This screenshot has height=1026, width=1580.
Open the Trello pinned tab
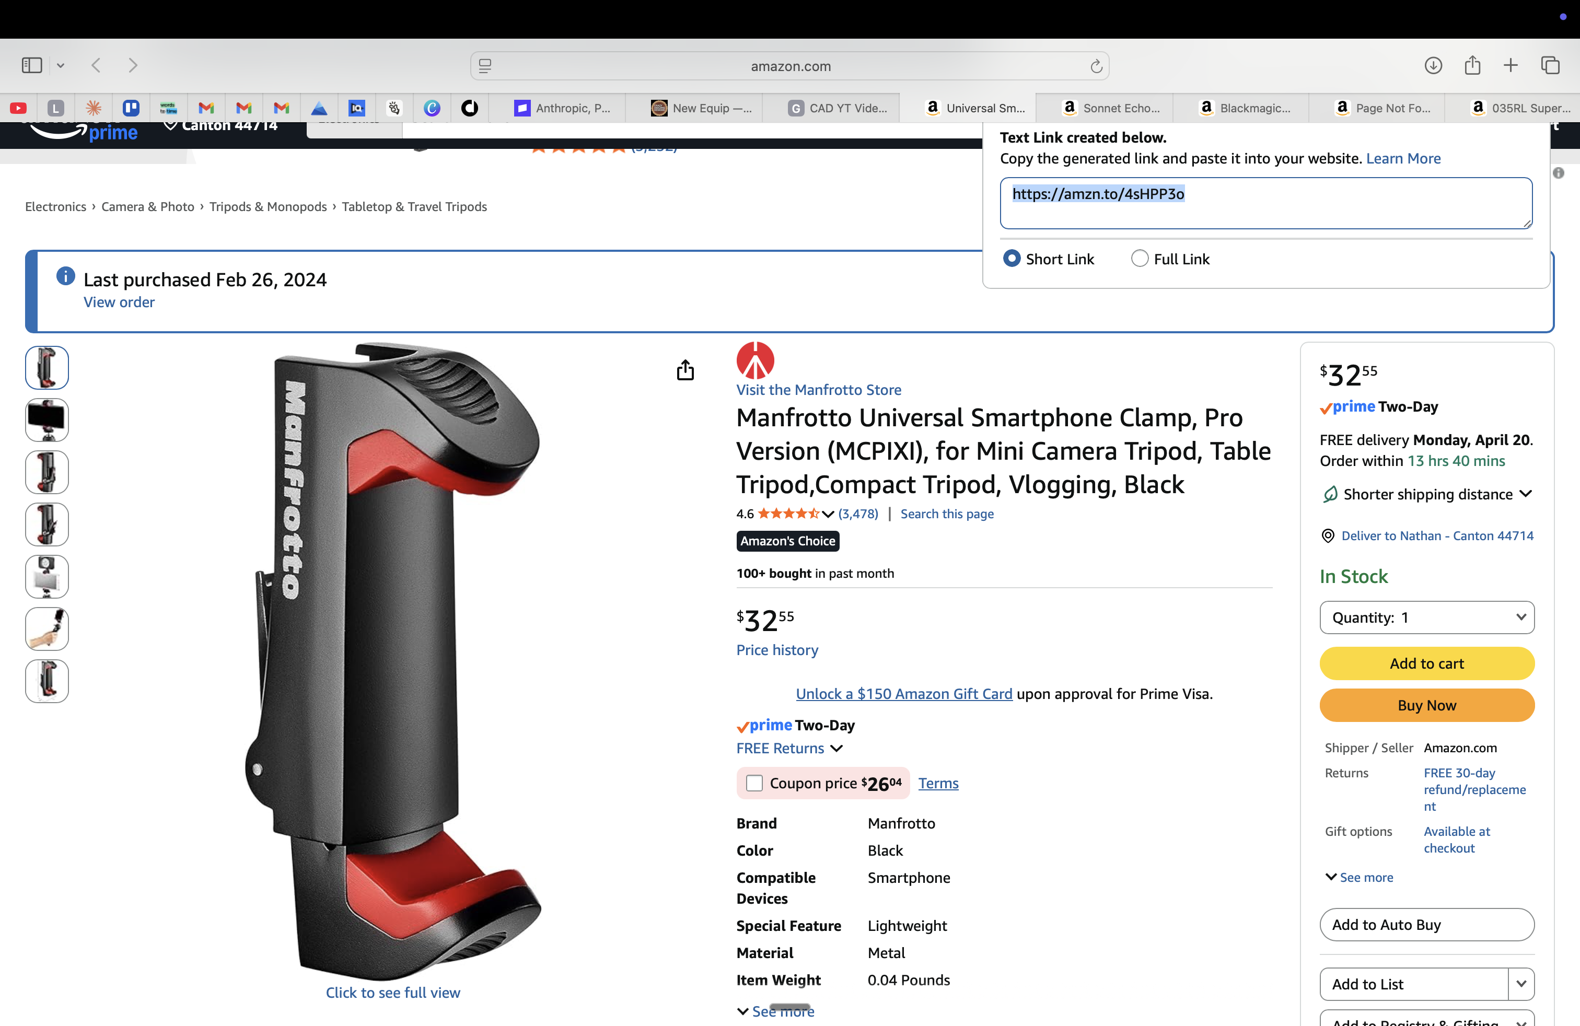(x=131, y=108)
